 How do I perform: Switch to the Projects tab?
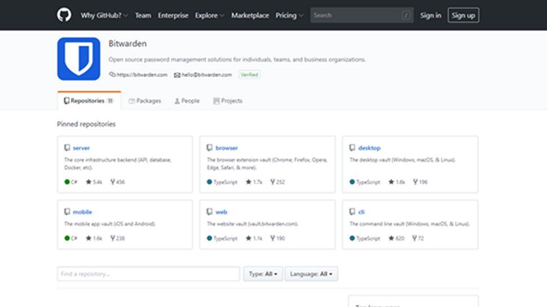click(x=228, y=101)
